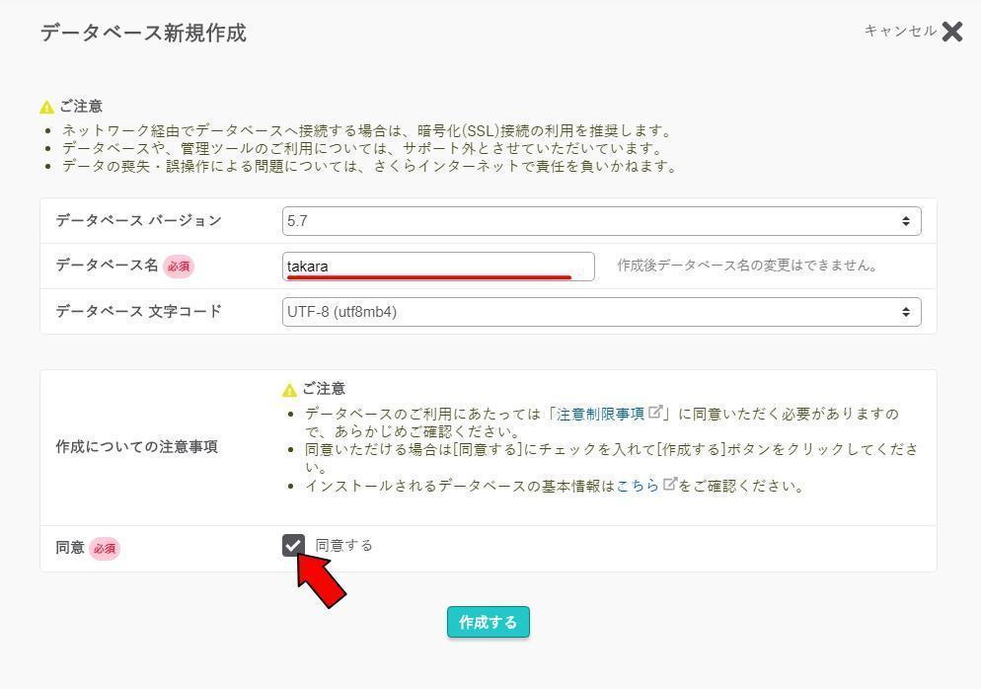Click the 同意する label text

pyautogui.click(x=343, y=545)
